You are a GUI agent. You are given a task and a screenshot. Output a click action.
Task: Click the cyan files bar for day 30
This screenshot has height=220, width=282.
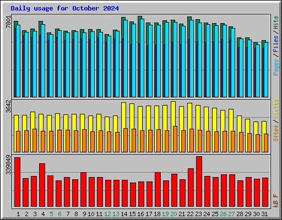pos(258,71)
